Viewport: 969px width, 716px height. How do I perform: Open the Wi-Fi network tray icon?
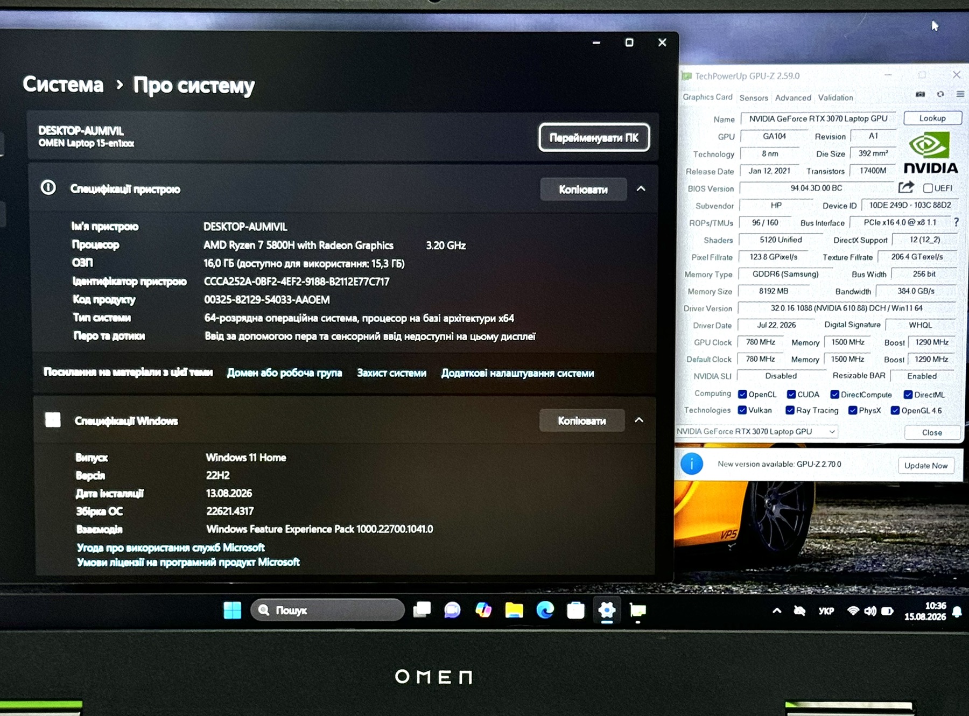[853, 611]
